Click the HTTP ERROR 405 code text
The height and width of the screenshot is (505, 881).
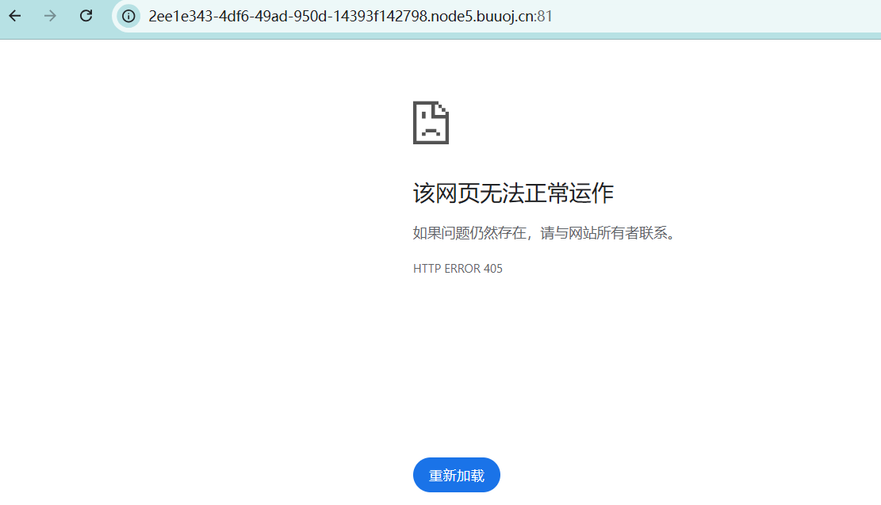coord(458,269)
